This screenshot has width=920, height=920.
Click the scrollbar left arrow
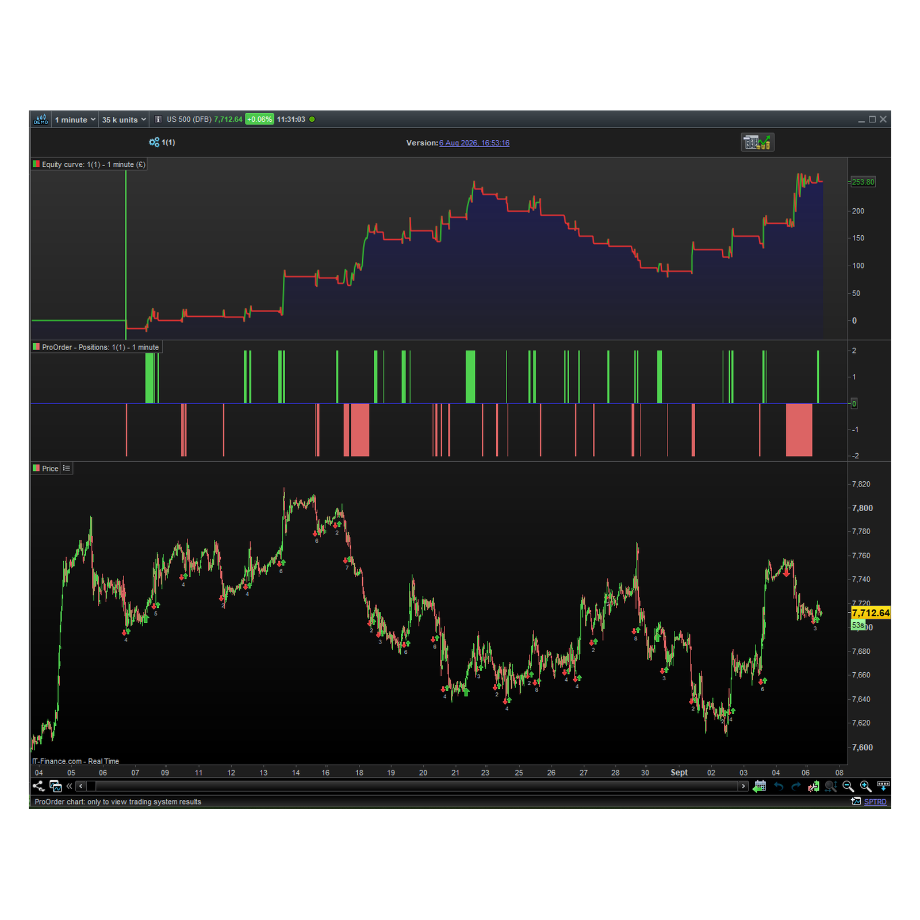[81, 786]
